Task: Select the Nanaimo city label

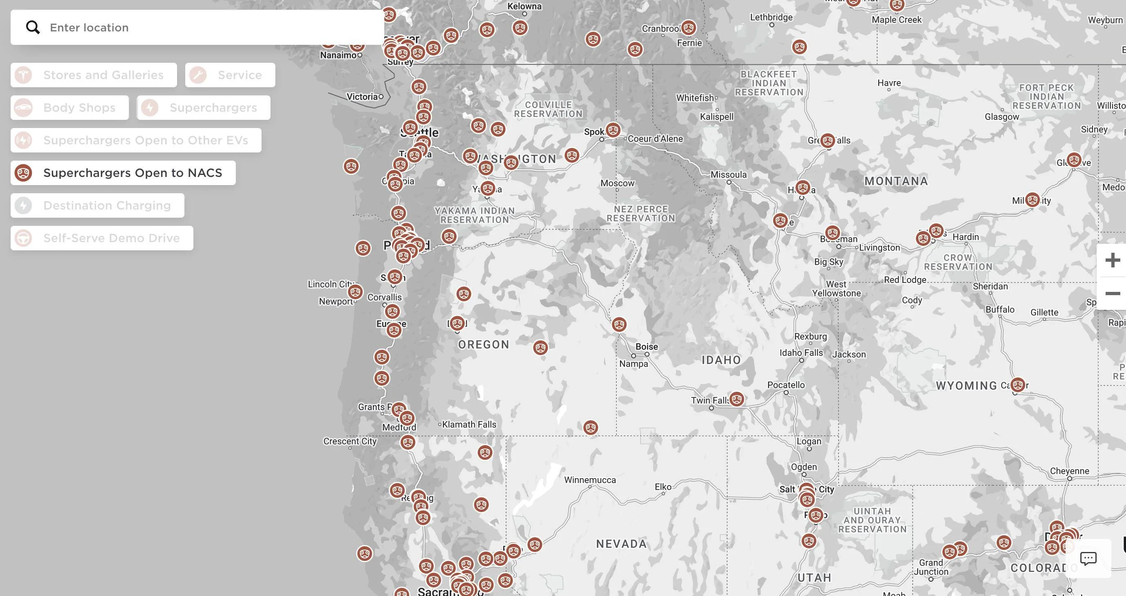Action: [x=338, y=55]
